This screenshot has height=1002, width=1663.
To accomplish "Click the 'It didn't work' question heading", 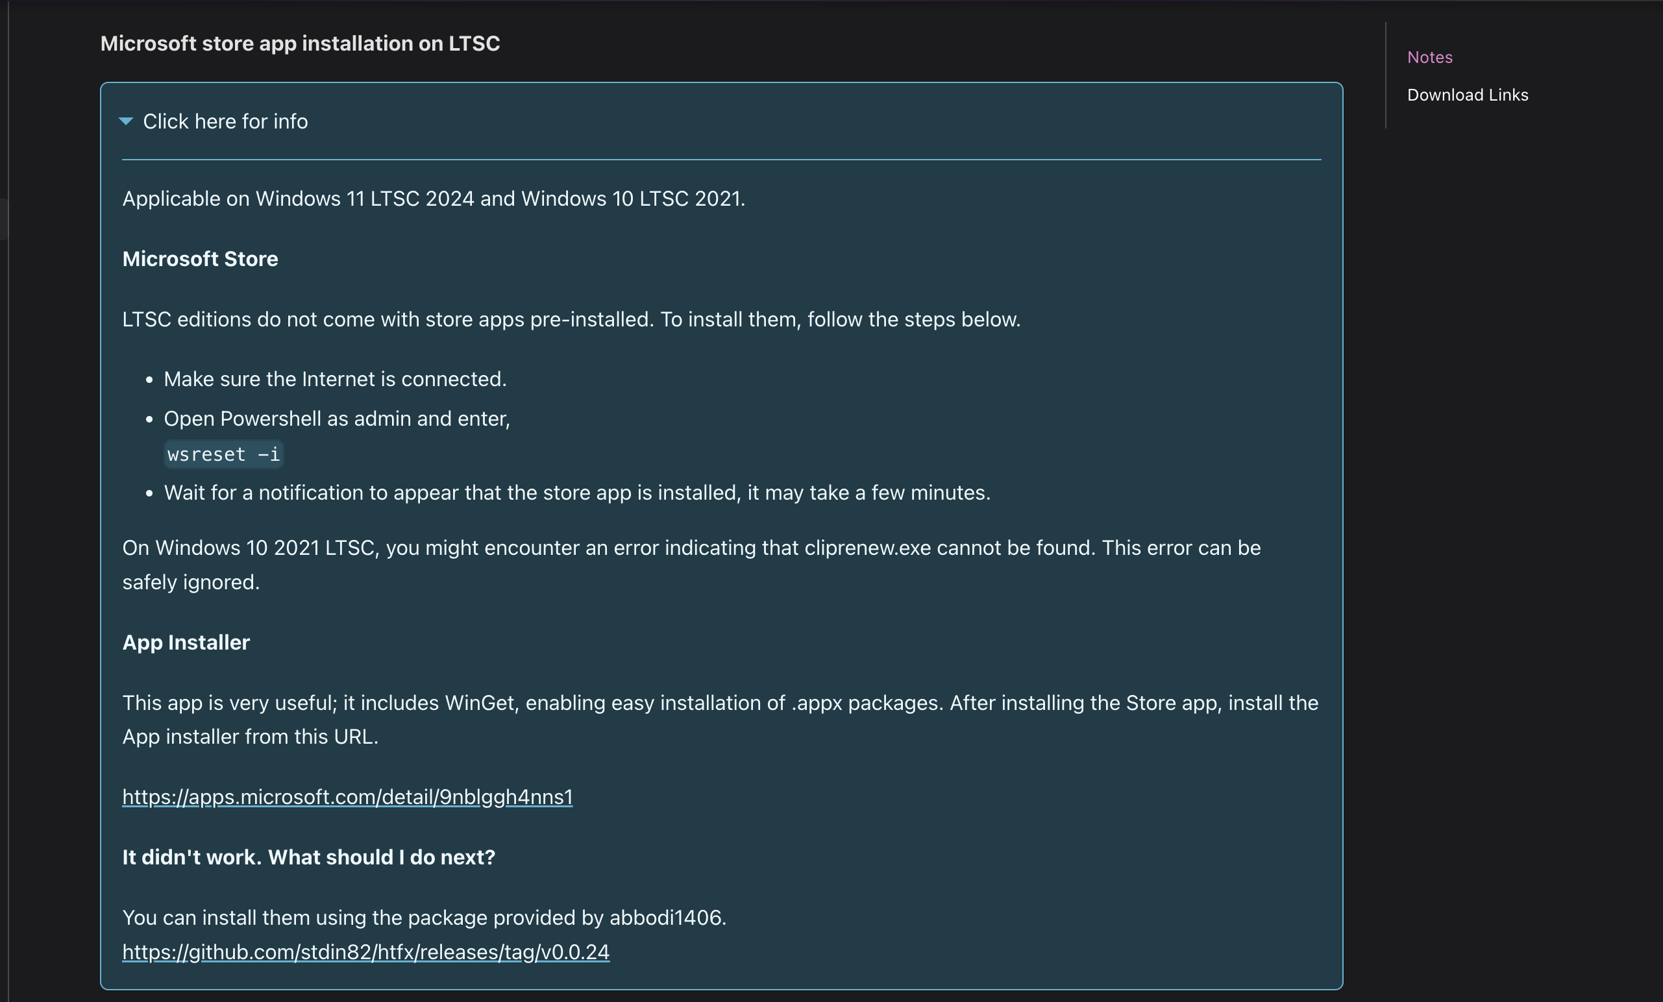I will [x=308, y=857].
